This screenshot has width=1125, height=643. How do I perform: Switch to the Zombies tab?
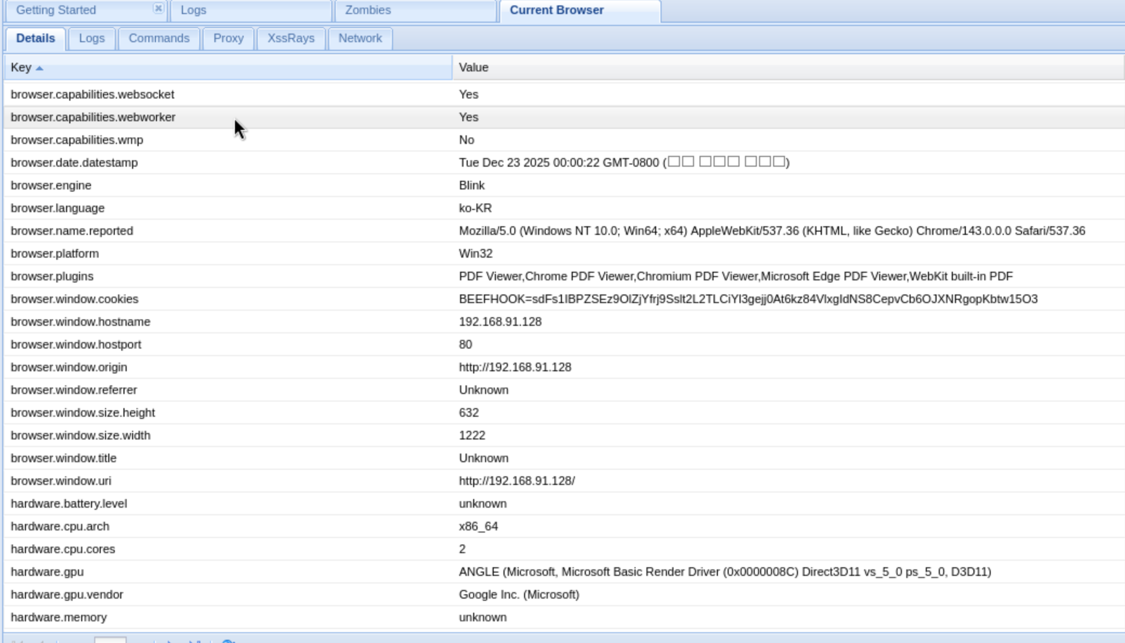click(x=368, y=10)
